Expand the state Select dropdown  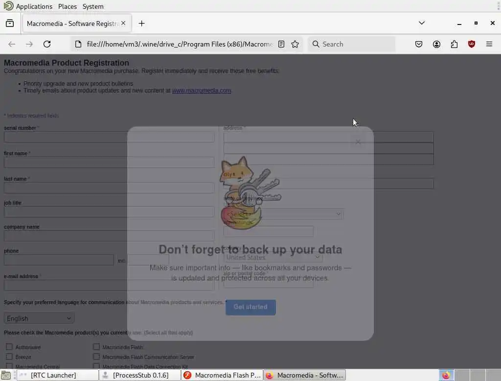click(x=283, y=214)
